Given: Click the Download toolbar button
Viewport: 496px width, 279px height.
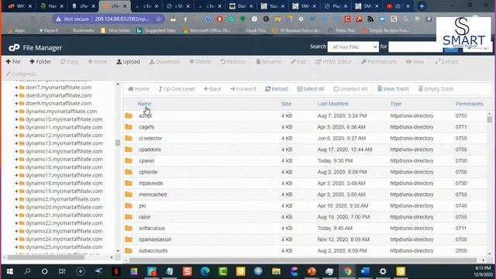Looking at the screenshot, I should point(164,62).
